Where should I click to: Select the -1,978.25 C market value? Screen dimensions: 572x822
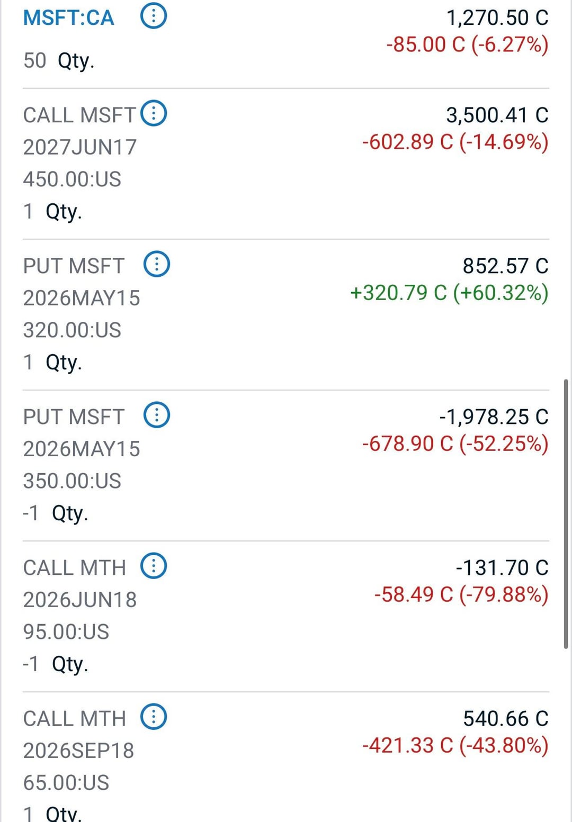point(493,417)
